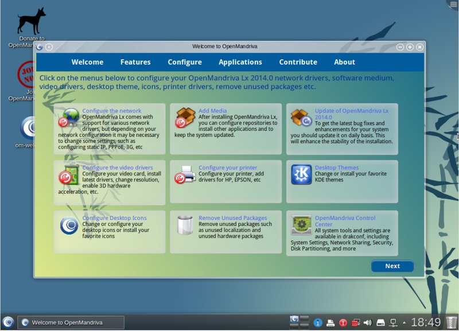
Task: Switch to the Features tab
Action: click(135, 62)
